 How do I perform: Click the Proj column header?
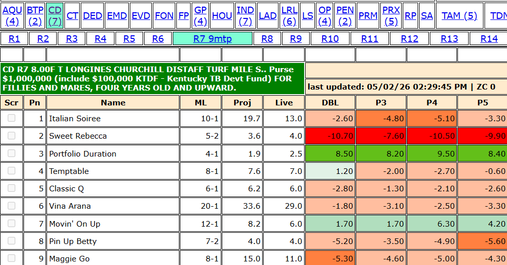click(242, 102)
